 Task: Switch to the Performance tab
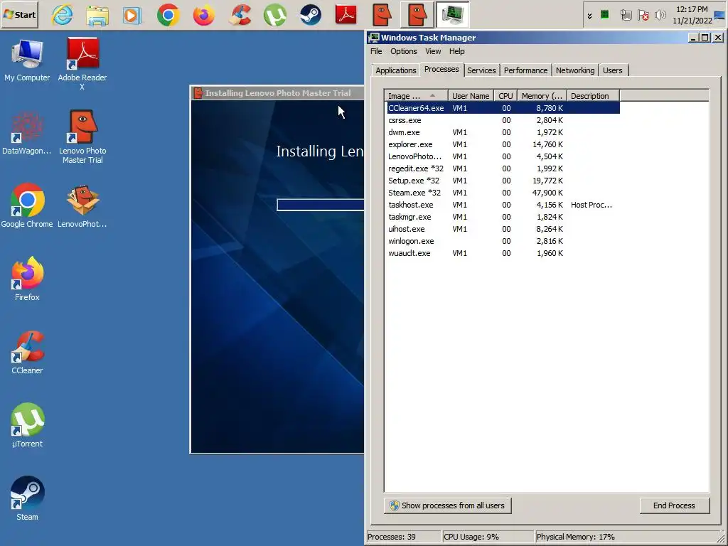pos(525,70)
